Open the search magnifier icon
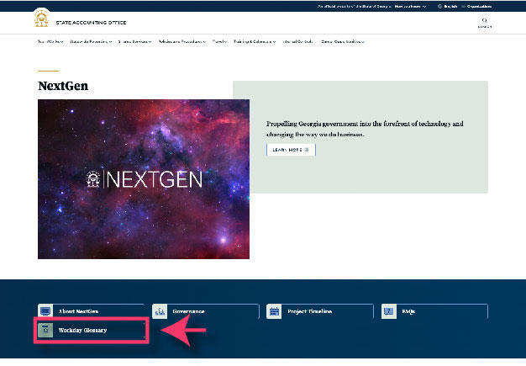The height and width of the screenshot is (366, 526). (484, 20)
